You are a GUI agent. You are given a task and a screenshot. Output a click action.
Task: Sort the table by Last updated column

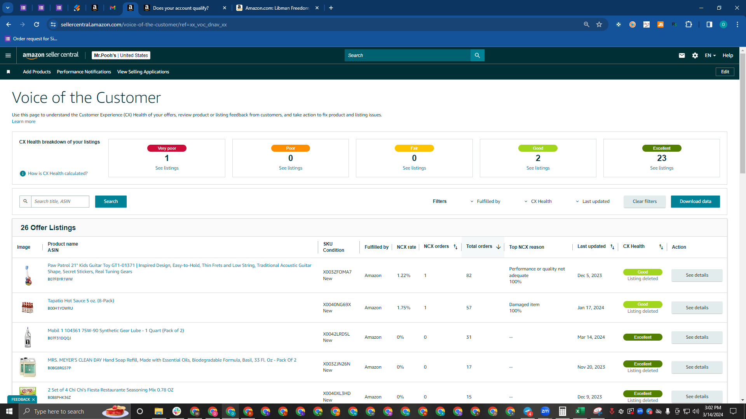click(612, 247)
